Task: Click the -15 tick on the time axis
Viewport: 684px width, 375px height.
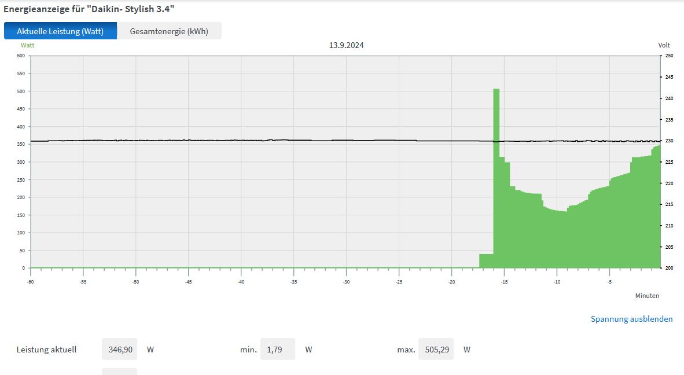Action: (504, 282)
